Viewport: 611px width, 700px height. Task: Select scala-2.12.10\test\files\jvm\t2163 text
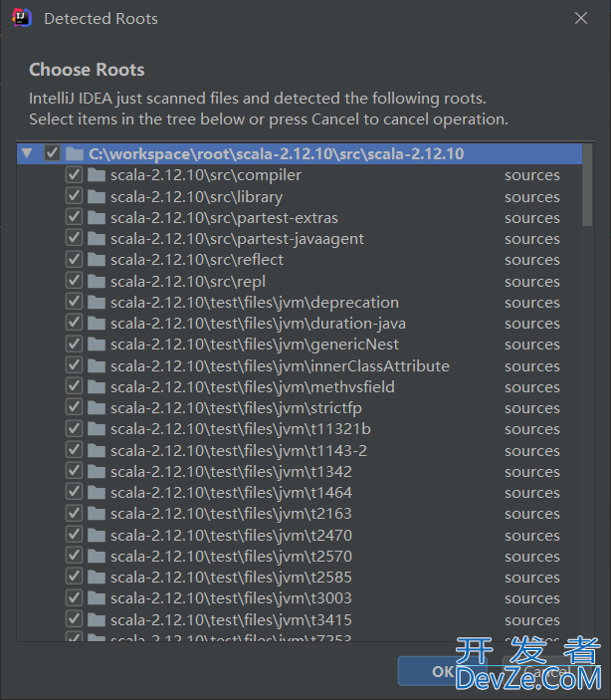coord(231,514)
